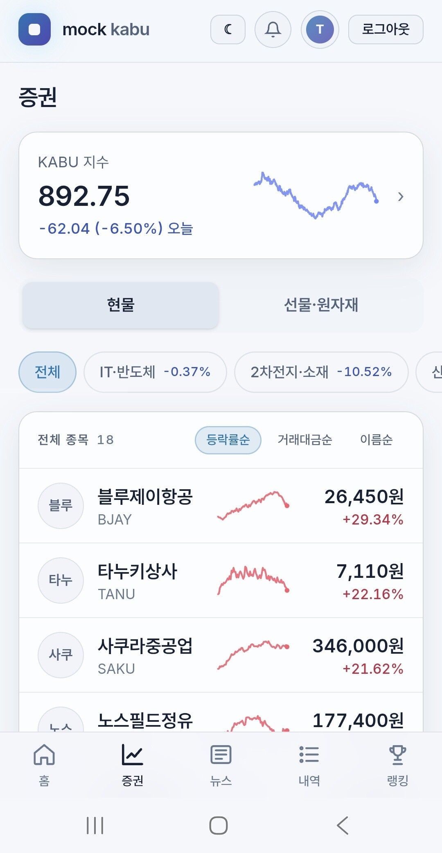Viewport: 442px width, 853px height.
Task: Open the T profile avatar
Action: [320, 30]
